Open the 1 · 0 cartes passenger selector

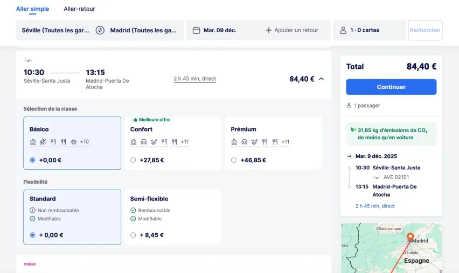point(369,30)
